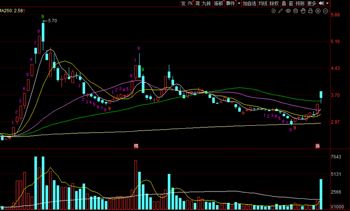Click the green 9 marker at chart peak
This screenshot has width=350, height=211.
pos(43,16)
